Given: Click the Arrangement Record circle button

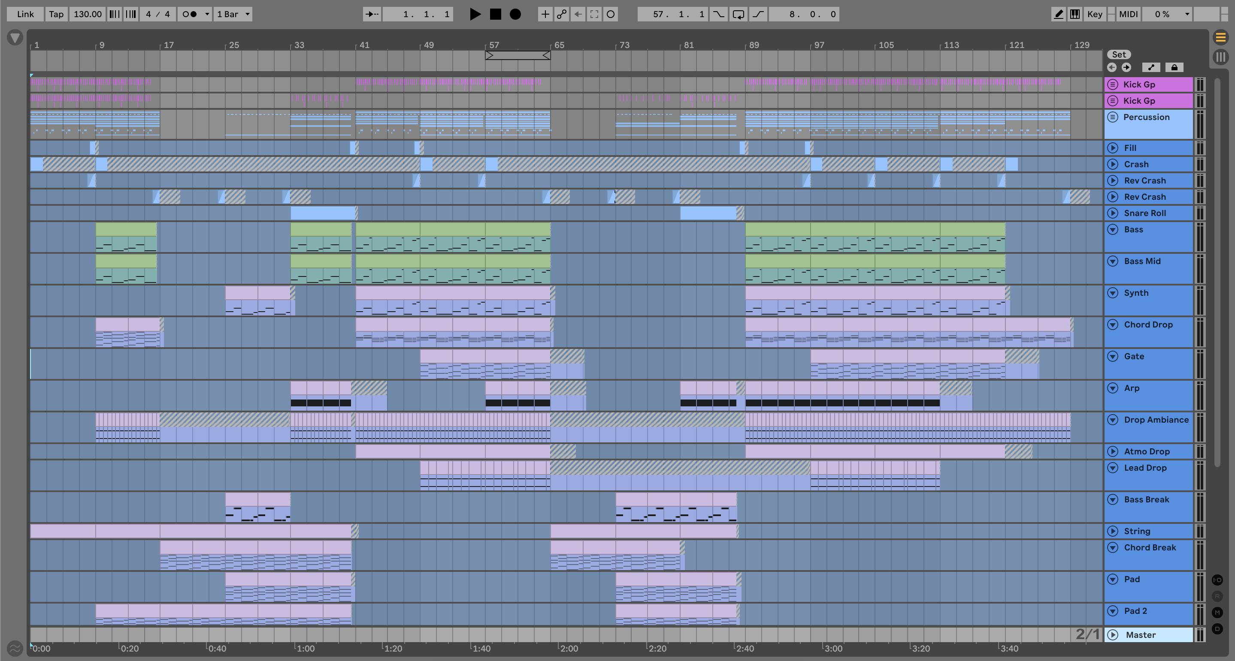Looking at the screenshot, I should click(x=515, y=15).
